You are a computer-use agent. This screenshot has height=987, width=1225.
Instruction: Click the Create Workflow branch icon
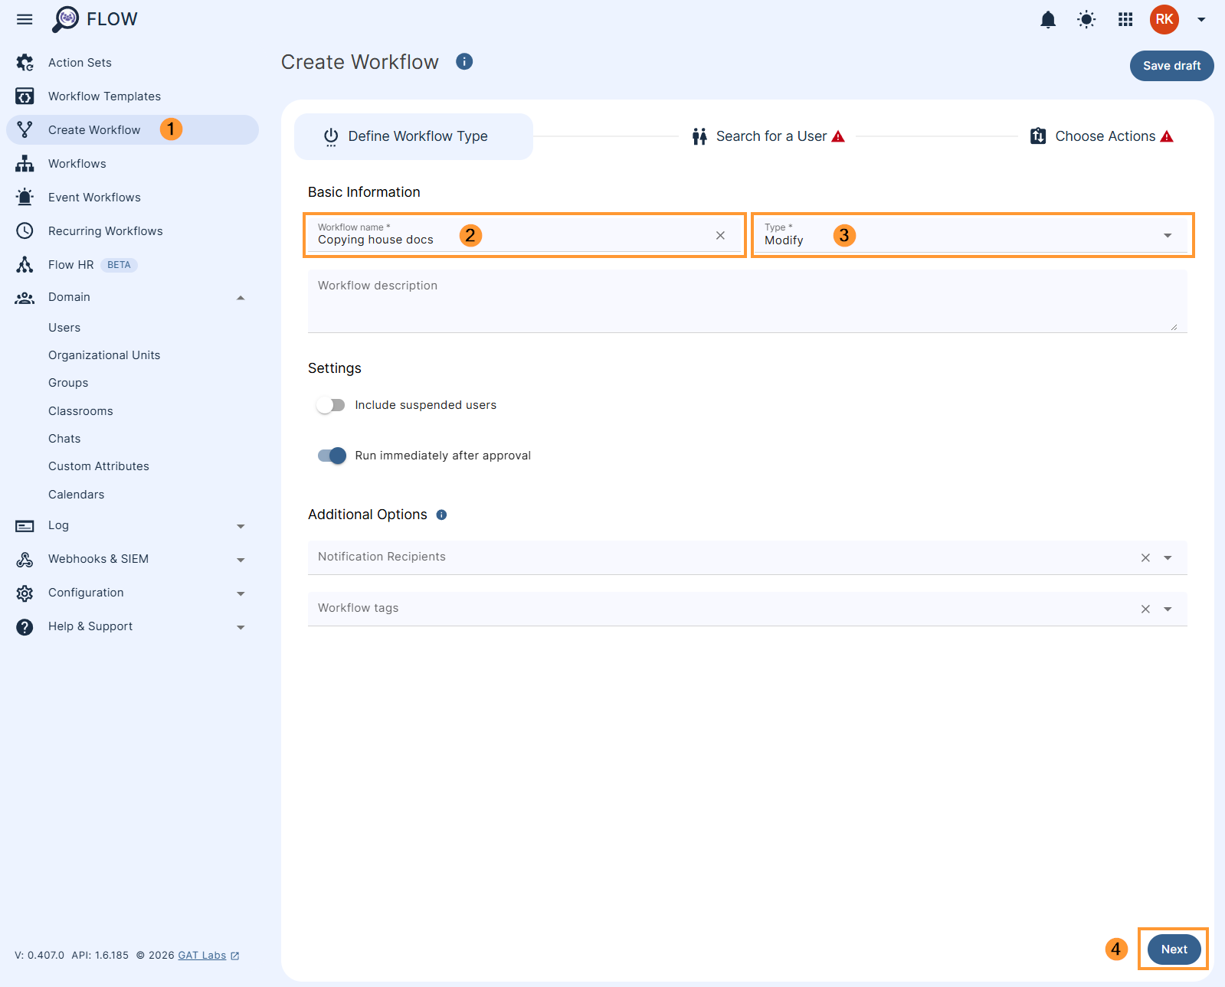pyautogui.click(x=25, y=130)
